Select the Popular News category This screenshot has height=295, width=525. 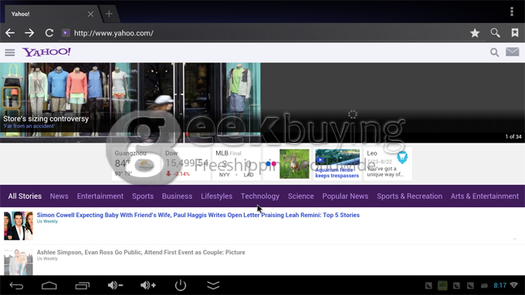tap(345, 196)
